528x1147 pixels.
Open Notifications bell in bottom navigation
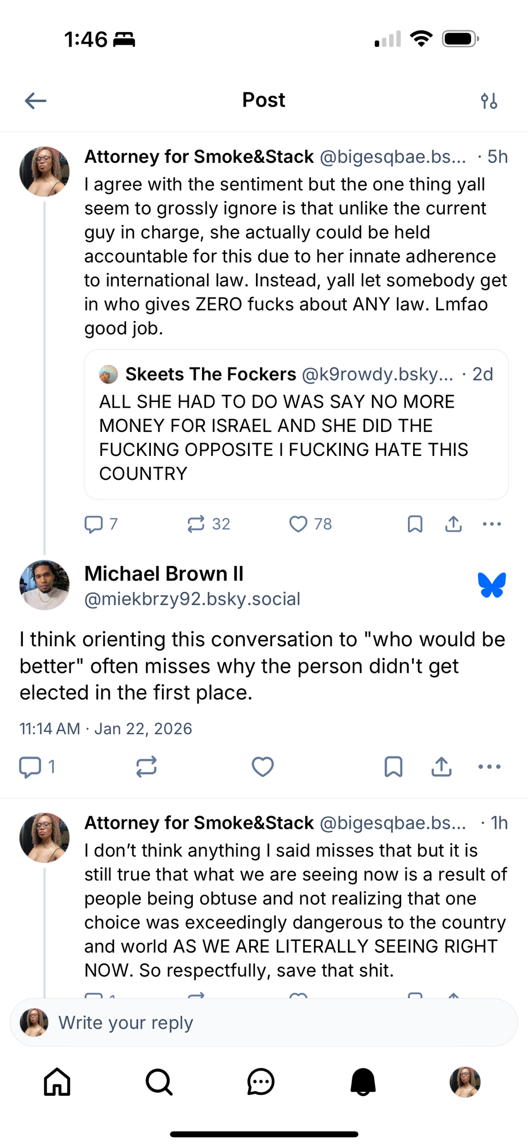363,1082
